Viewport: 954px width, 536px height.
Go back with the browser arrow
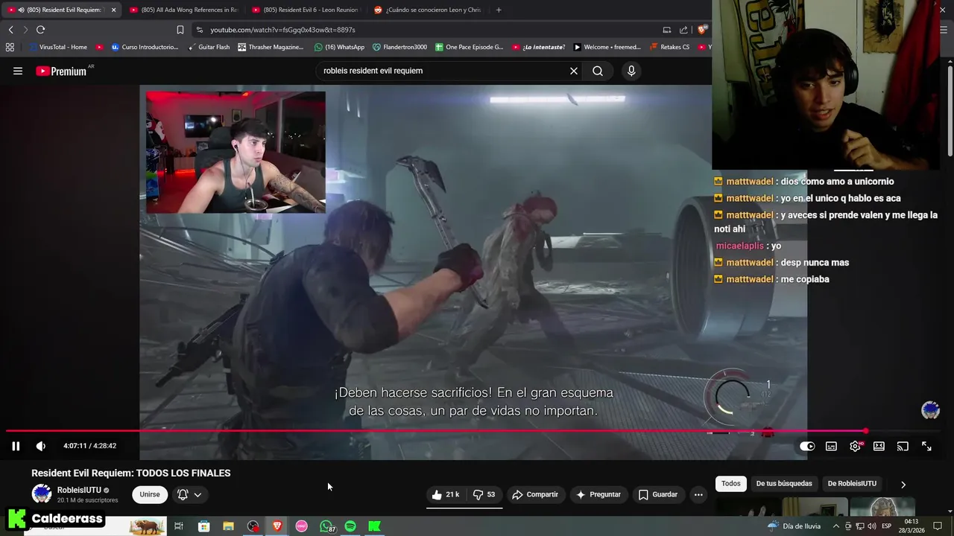click(x=10, y=30)
